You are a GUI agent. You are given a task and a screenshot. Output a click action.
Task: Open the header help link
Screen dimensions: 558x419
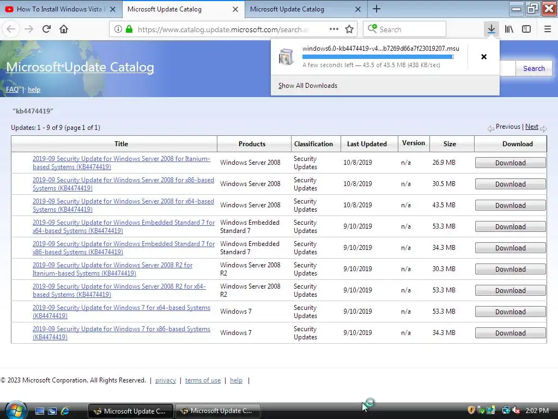(x=34, y=89)
